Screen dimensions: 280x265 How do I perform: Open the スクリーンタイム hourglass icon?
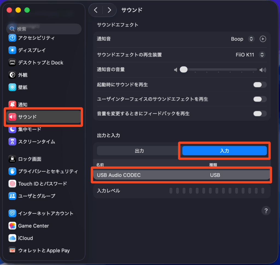(x=13, y=142)
